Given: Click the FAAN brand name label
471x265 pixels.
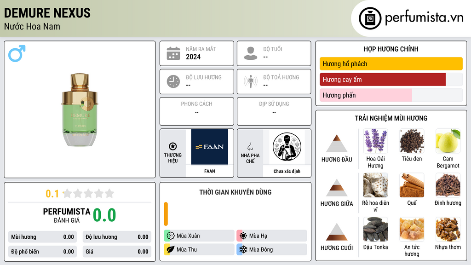Looking at the screenshot, I should click(210, 171).
